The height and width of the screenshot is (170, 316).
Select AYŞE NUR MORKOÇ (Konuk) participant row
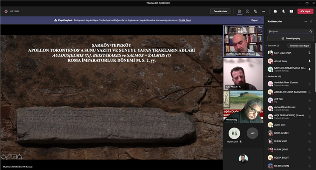290,116
